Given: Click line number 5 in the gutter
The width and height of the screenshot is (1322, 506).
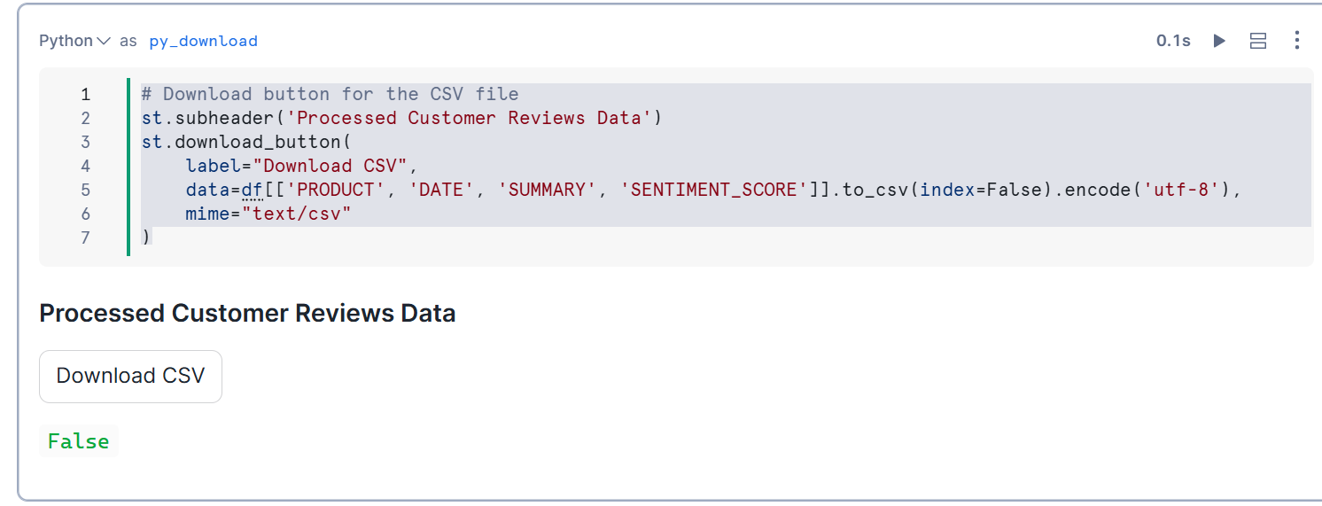Looking at the screenshot, I should coord(85,190).
